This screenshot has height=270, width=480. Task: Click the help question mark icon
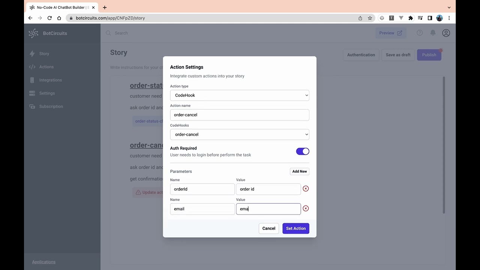pyautogui.click(x=420, y=33)
